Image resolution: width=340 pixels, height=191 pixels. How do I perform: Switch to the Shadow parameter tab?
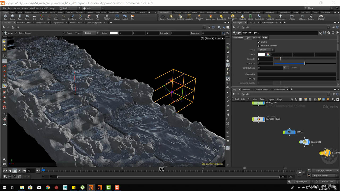[x=257, y=38]
